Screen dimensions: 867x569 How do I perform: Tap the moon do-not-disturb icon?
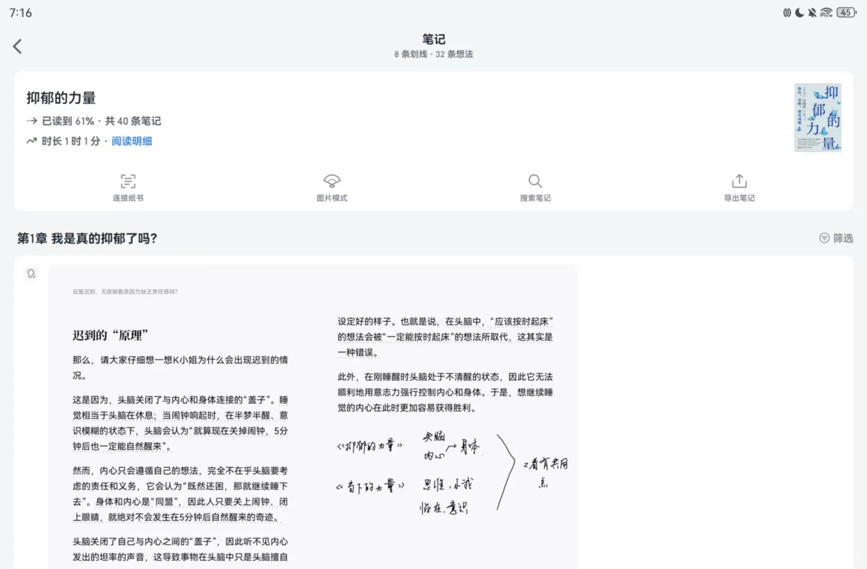[799, 13]
